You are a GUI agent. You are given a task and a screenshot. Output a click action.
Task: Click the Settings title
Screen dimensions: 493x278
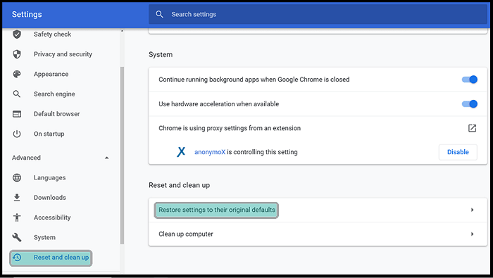point(27,15)
